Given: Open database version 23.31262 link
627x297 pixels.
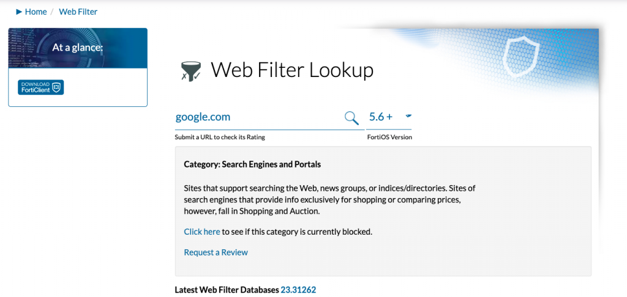Looking at the screenshot, I should pyautogui.click(x=298, y=290).
